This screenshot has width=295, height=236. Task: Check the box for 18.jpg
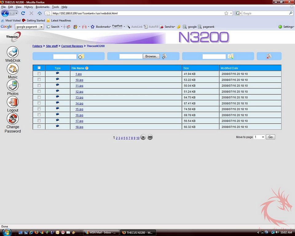39,127
